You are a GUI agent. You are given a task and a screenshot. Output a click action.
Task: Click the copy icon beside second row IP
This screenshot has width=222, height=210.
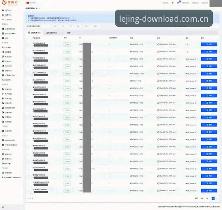point(92,51)
